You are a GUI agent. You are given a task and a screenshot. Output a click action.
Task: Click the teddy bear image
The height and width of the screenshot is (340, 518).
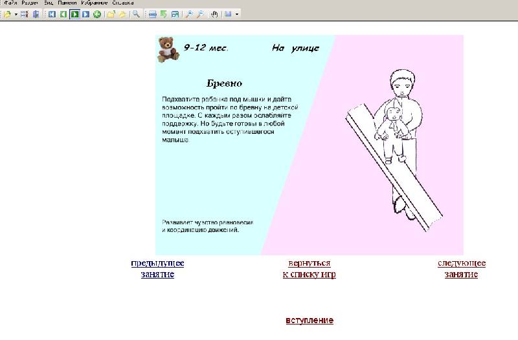pos(168,48)
